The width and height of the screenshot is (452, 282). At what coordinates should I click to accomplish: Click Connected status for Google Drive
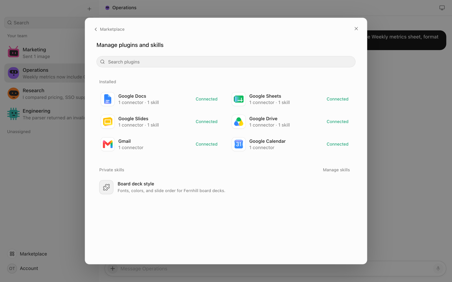[x=338, y=122]
